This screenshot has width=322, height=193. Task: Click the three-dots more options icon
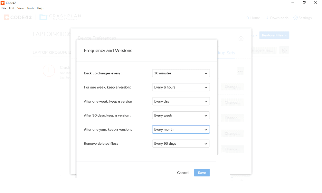pos(240,71)
